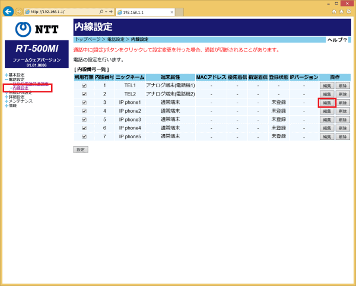Viewport: 356px width, 286px height.
Task: Uncheck 利用有無 for extension 1 TEL1
Action: tap(84, 85)
